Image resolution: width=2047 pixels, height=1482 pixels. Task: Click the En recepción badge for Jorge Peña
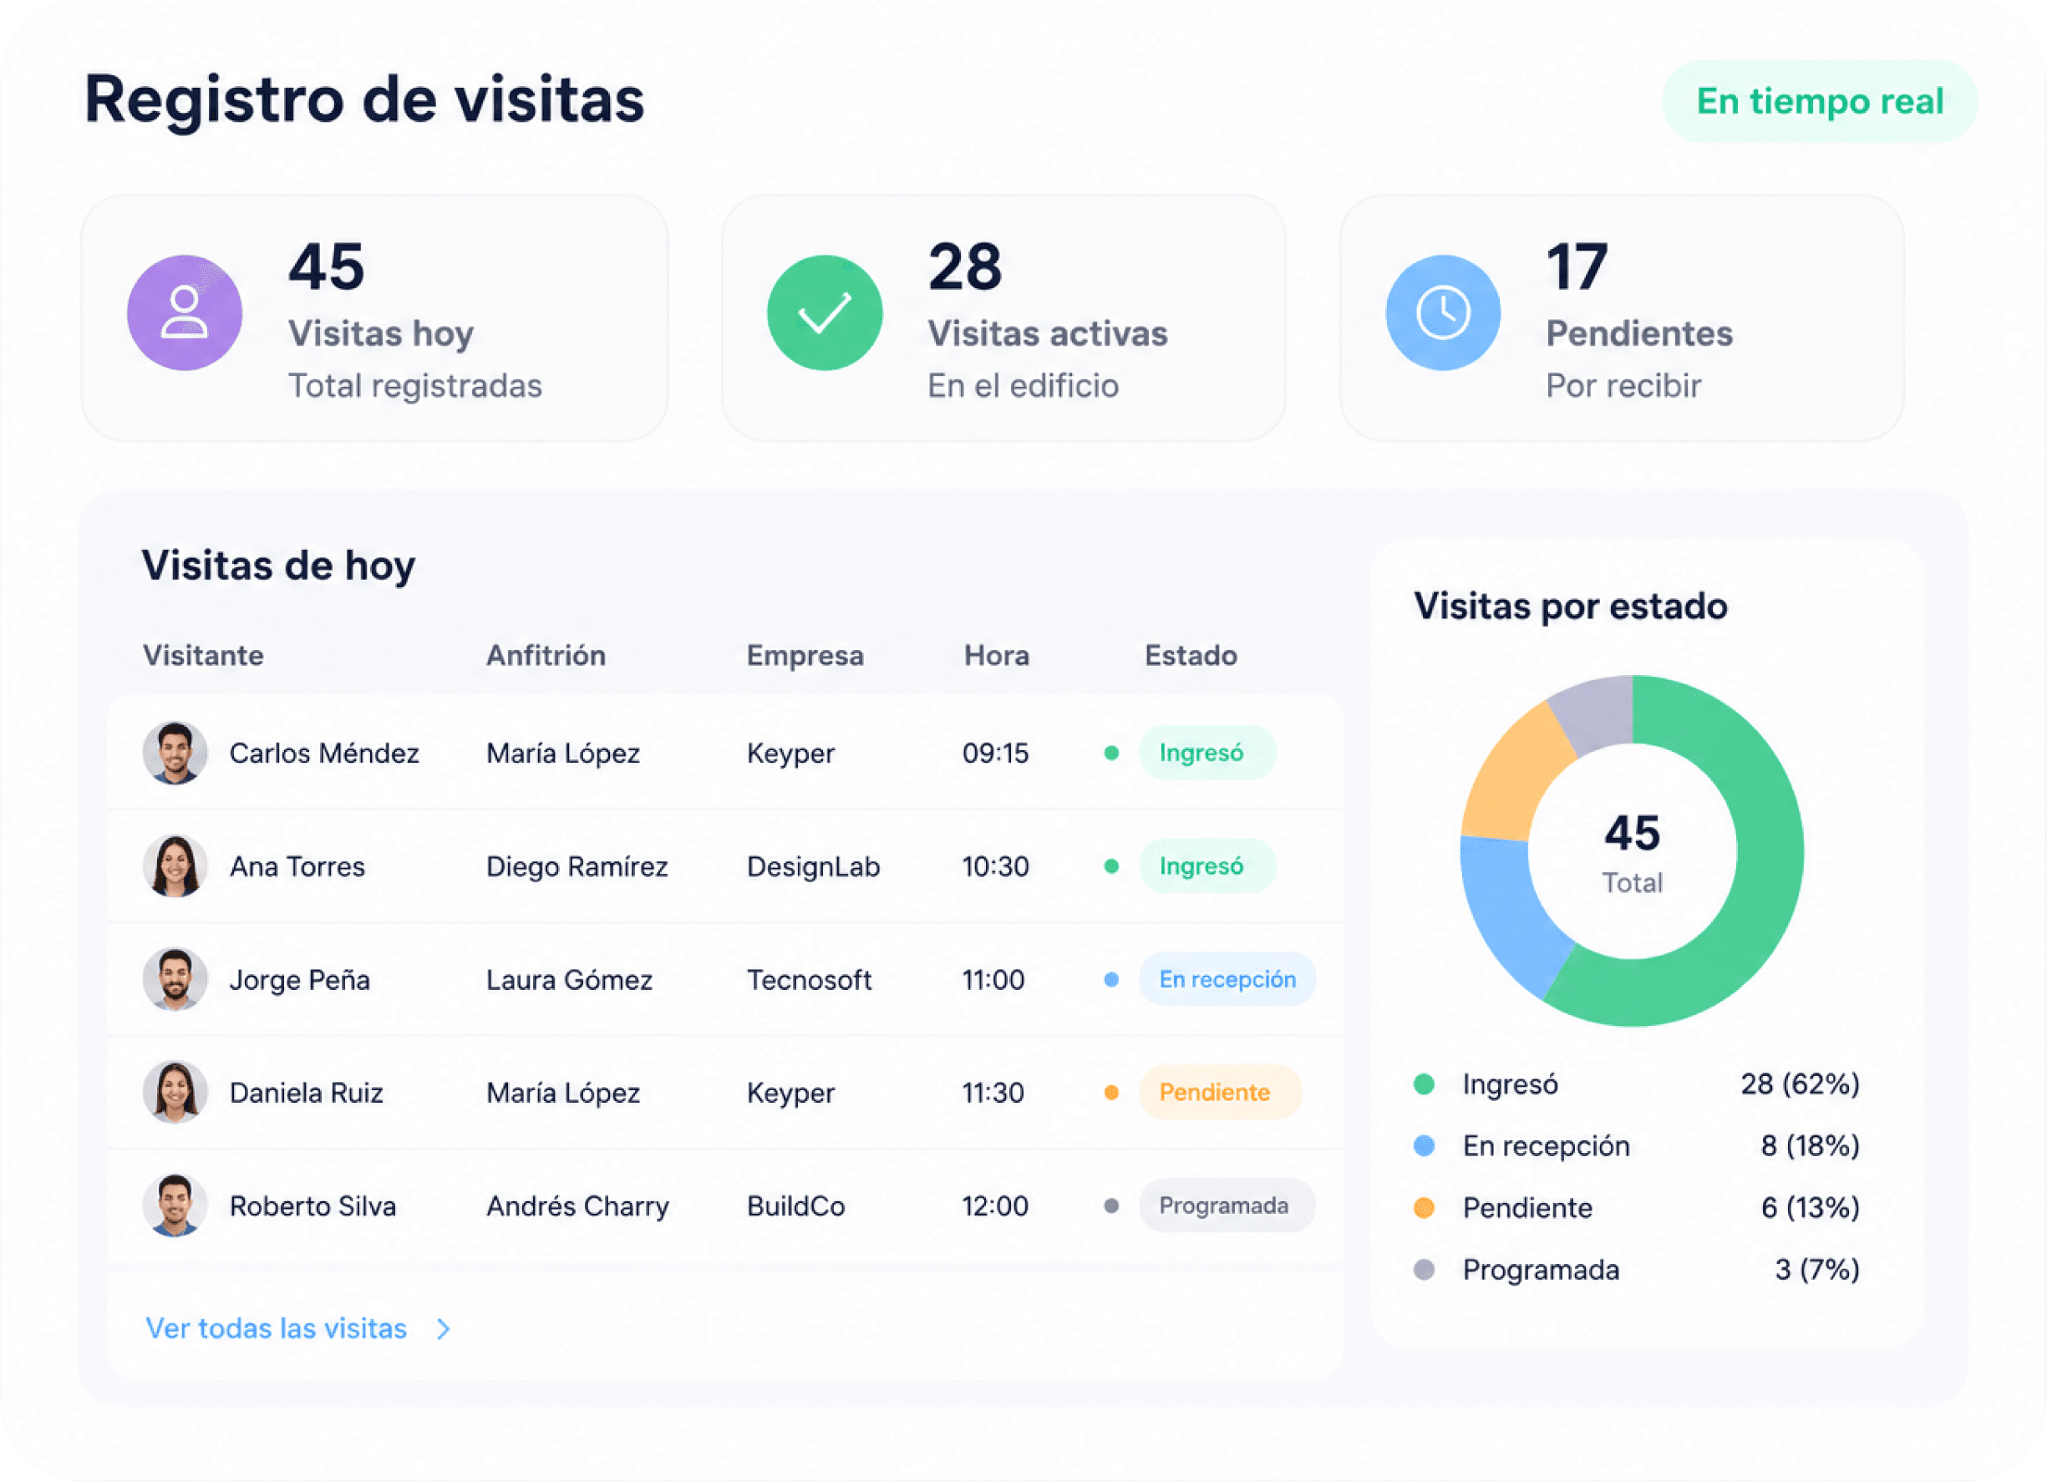(1227, 979)
